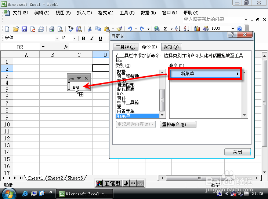Run the Spelling check icon

(70, 29)
